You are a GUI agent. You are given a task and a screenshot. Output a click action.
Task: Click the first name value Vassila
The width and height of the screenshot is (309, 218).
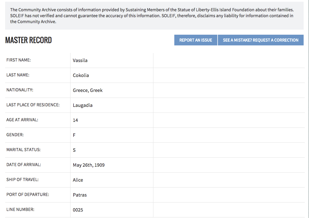click(80, 60)
